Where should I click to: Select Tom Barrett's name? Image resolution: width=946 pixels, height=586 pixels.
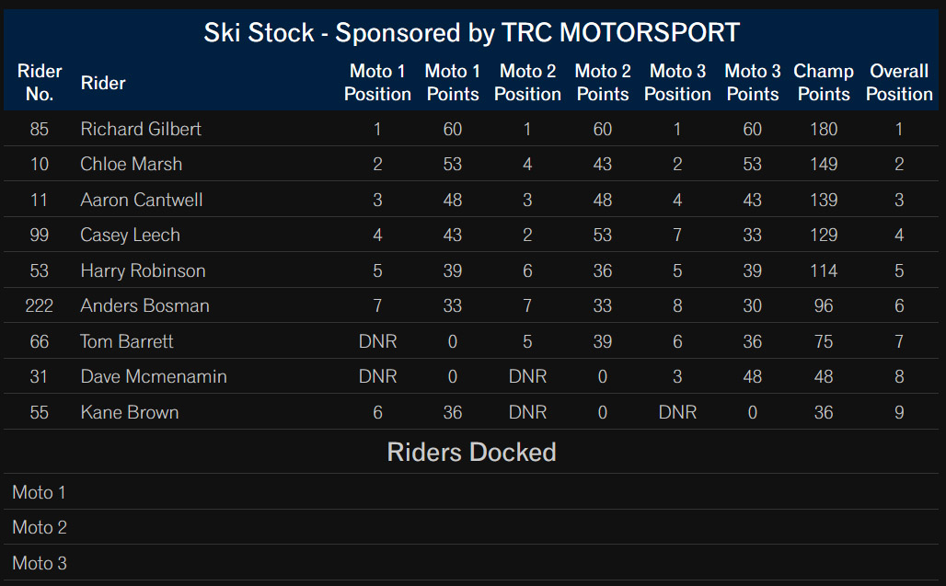(x=127, y=341)
